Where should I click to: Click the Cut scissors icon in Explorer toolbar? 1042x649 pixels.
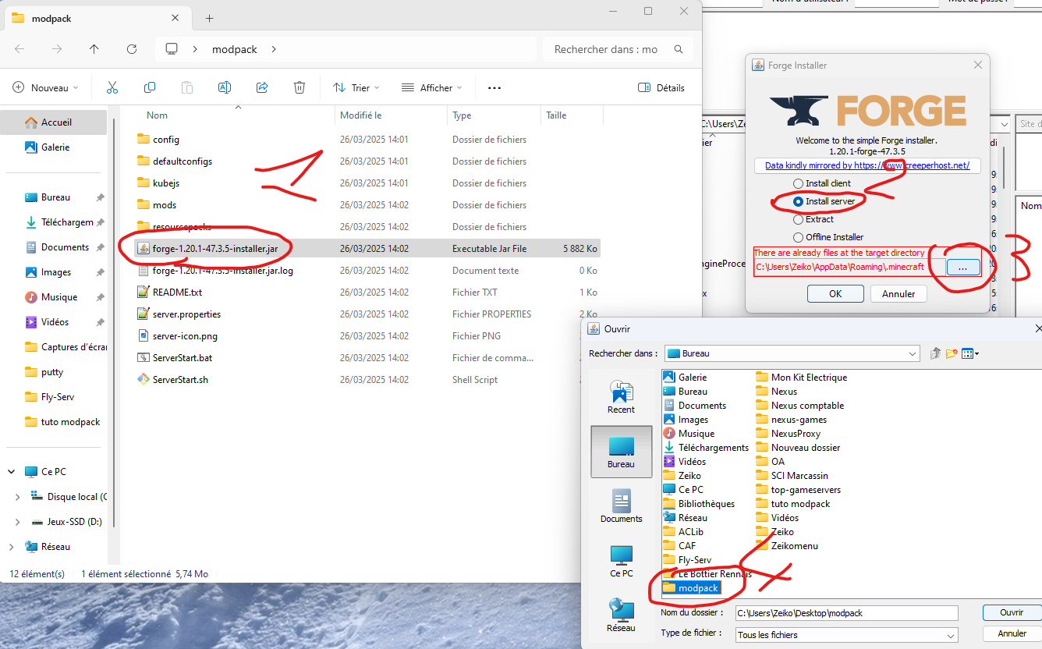tap(112, 87)
